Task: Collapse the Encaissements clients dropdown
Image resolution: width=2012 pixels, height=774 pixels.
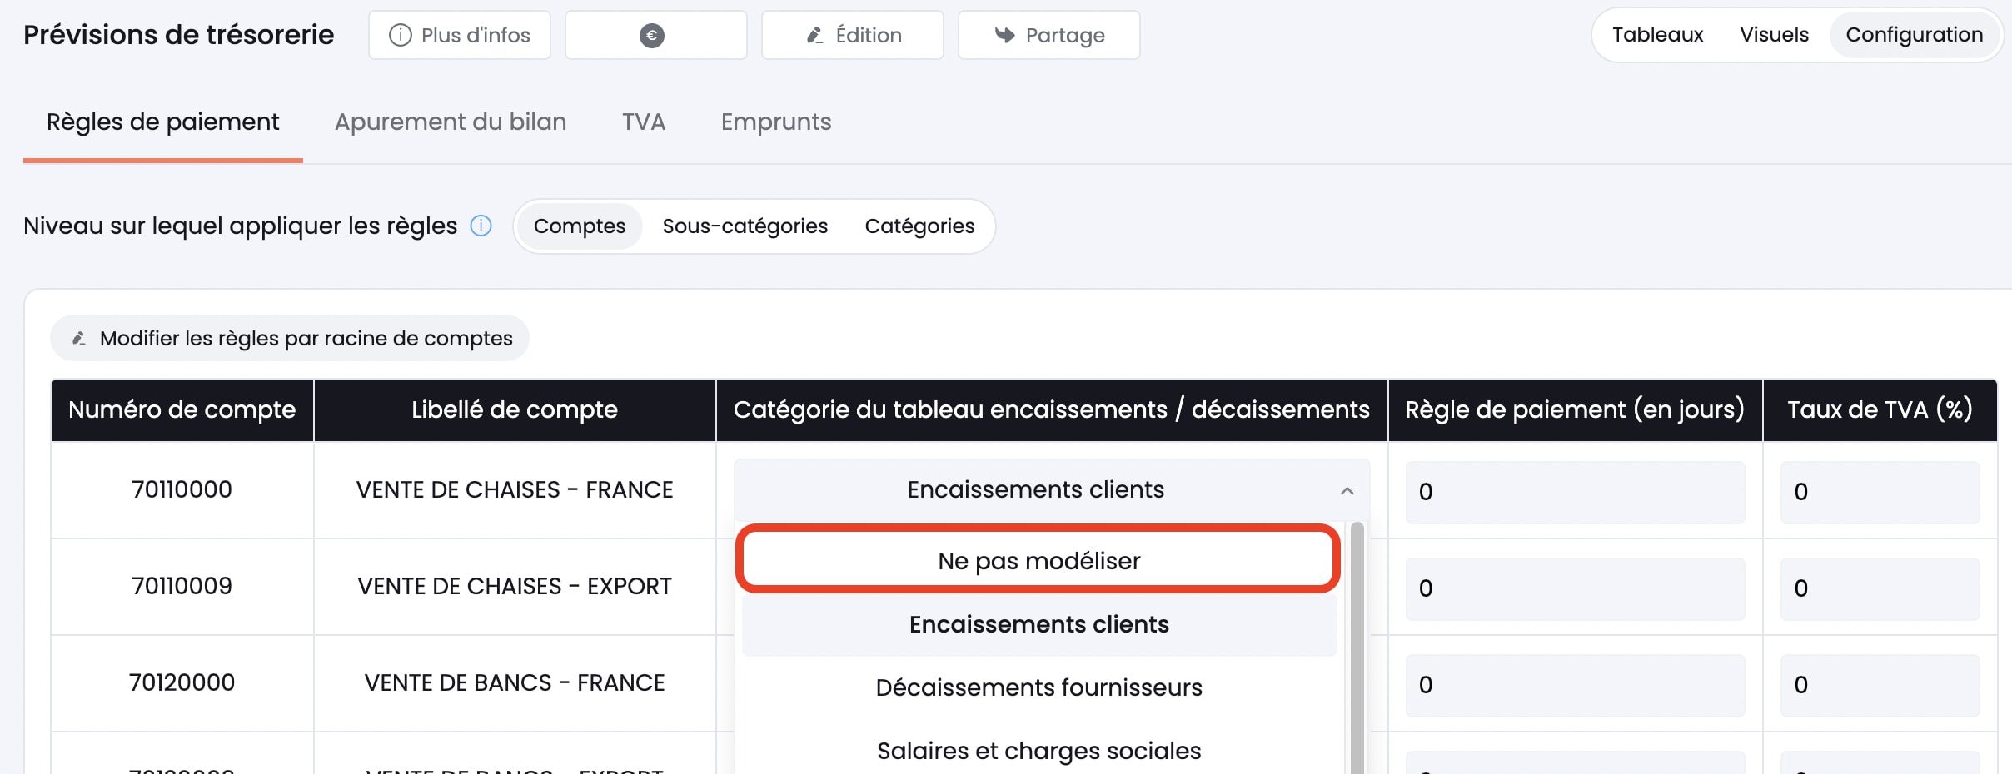Action: [1348, 491]
